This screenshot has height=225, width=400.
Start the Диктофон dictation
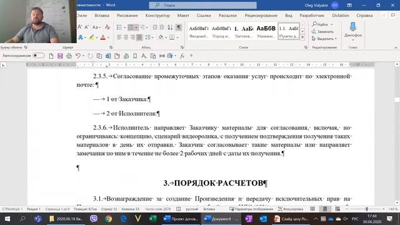pyautogui.click(x=353, y=31)
